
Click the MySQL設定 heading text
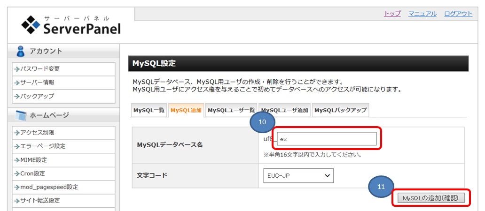pos(154,64)
